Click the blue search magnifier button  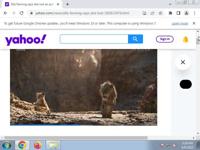click(x=135, y=39)
